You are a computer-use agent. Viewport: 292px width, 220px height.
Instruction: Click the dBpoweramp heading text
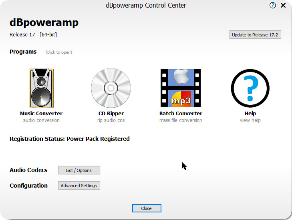44,22
